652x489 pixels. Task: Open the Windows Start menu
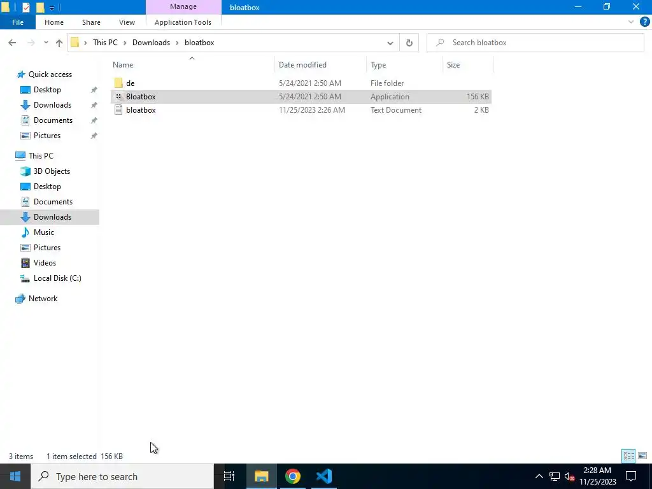(x=15, y=476)
